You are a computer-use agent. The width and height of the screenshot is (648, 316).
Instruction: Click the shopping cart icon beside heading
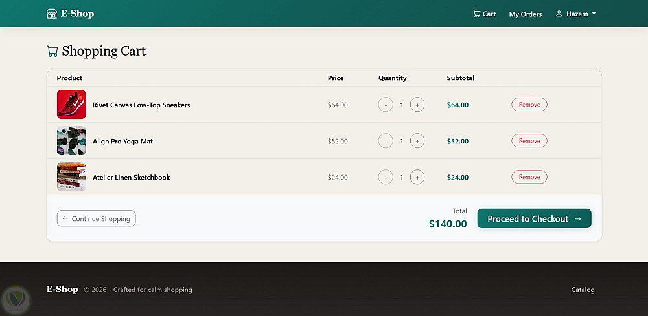pyautogui.click(x=52, y=51)
